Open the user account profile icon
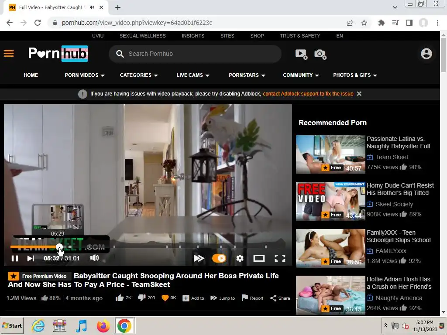 tap(426, 54)
